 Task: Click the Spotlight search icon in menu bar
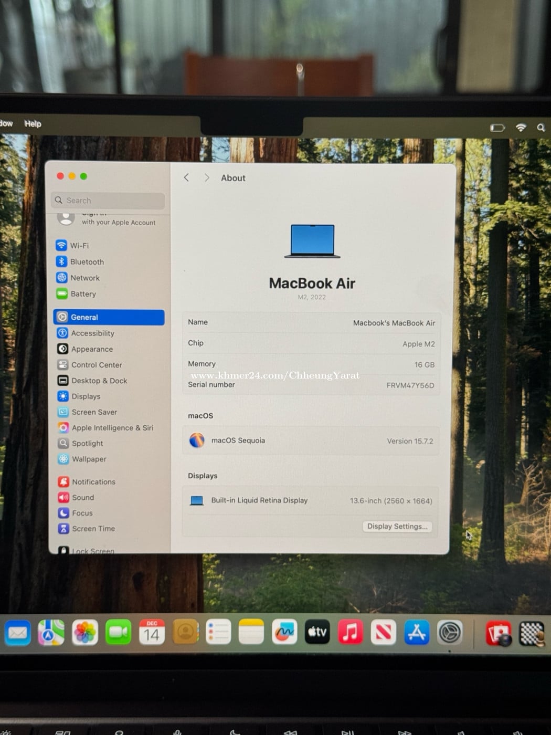click(x=541, y=128)
